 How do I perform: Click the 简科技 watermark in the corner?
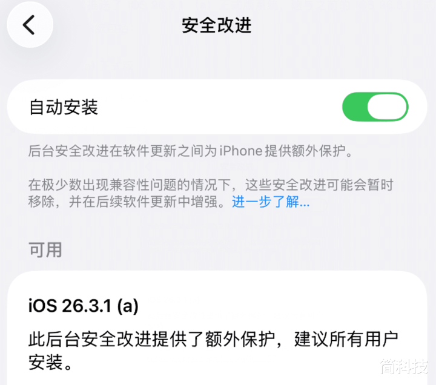point(404,366)
